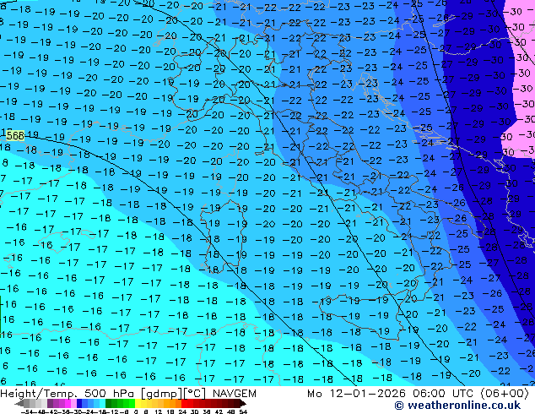Open the weatheronline.co.uk copyright link
Viewport: 535px width, 414px height.
click(x=457, y=406)
